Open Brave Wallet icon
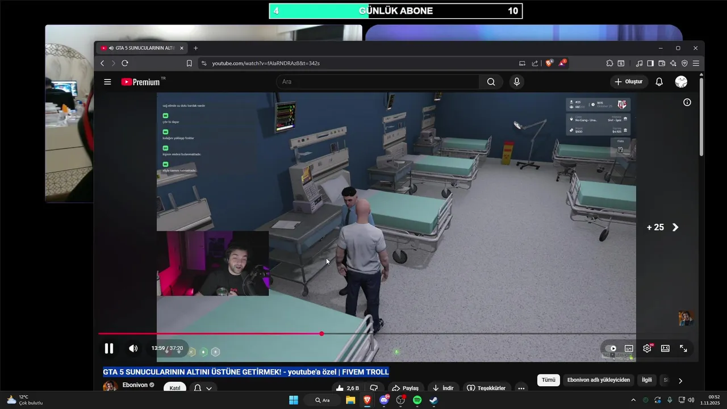727x409 pixels. point(662,63)
